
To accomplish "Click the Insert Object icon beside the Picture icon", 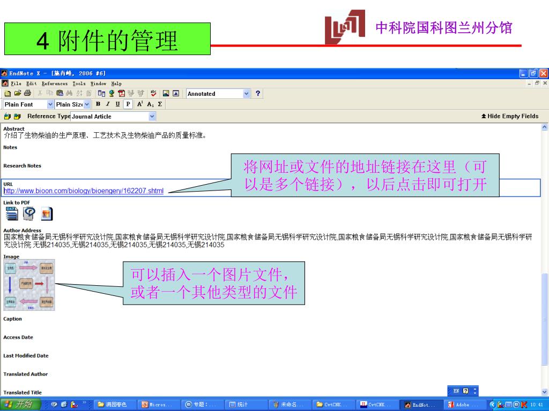I will (176, 93).
